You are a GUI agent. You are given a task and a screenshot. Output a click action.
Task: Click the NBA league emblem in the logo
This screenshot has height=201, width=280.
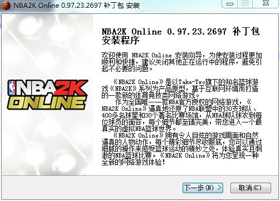(x=12, y=88)
